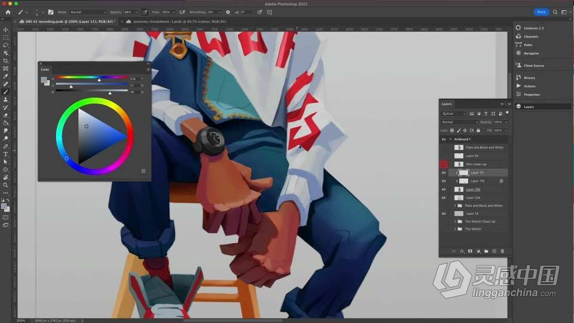Viewport: 574px width, 323px height.
Task: Open the layer blend mode dropdown
Action: point(460,122)
